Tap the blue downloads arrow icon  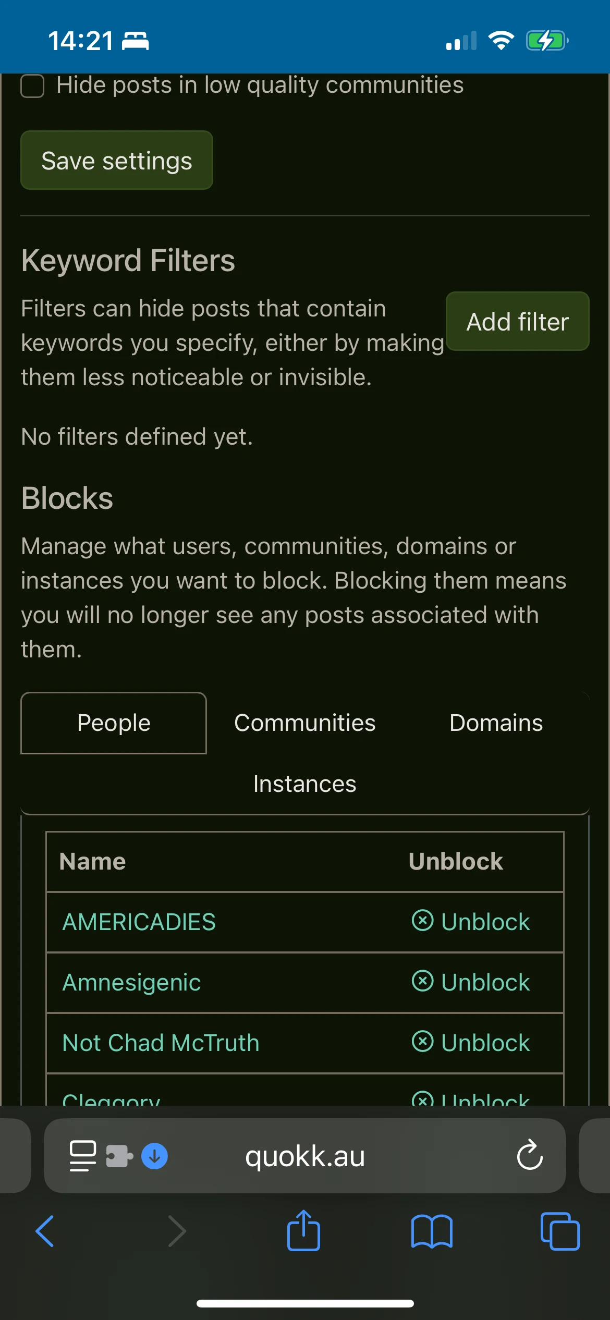154,1156
